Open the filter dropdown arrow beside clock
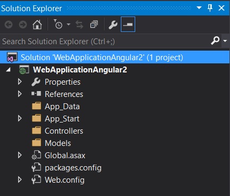Viewport: 230px width, 196px height. (x=69, y=24)
